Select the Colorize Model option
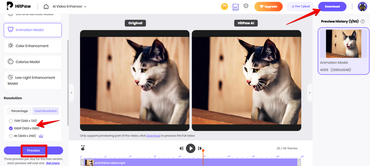 coord(33,62)
